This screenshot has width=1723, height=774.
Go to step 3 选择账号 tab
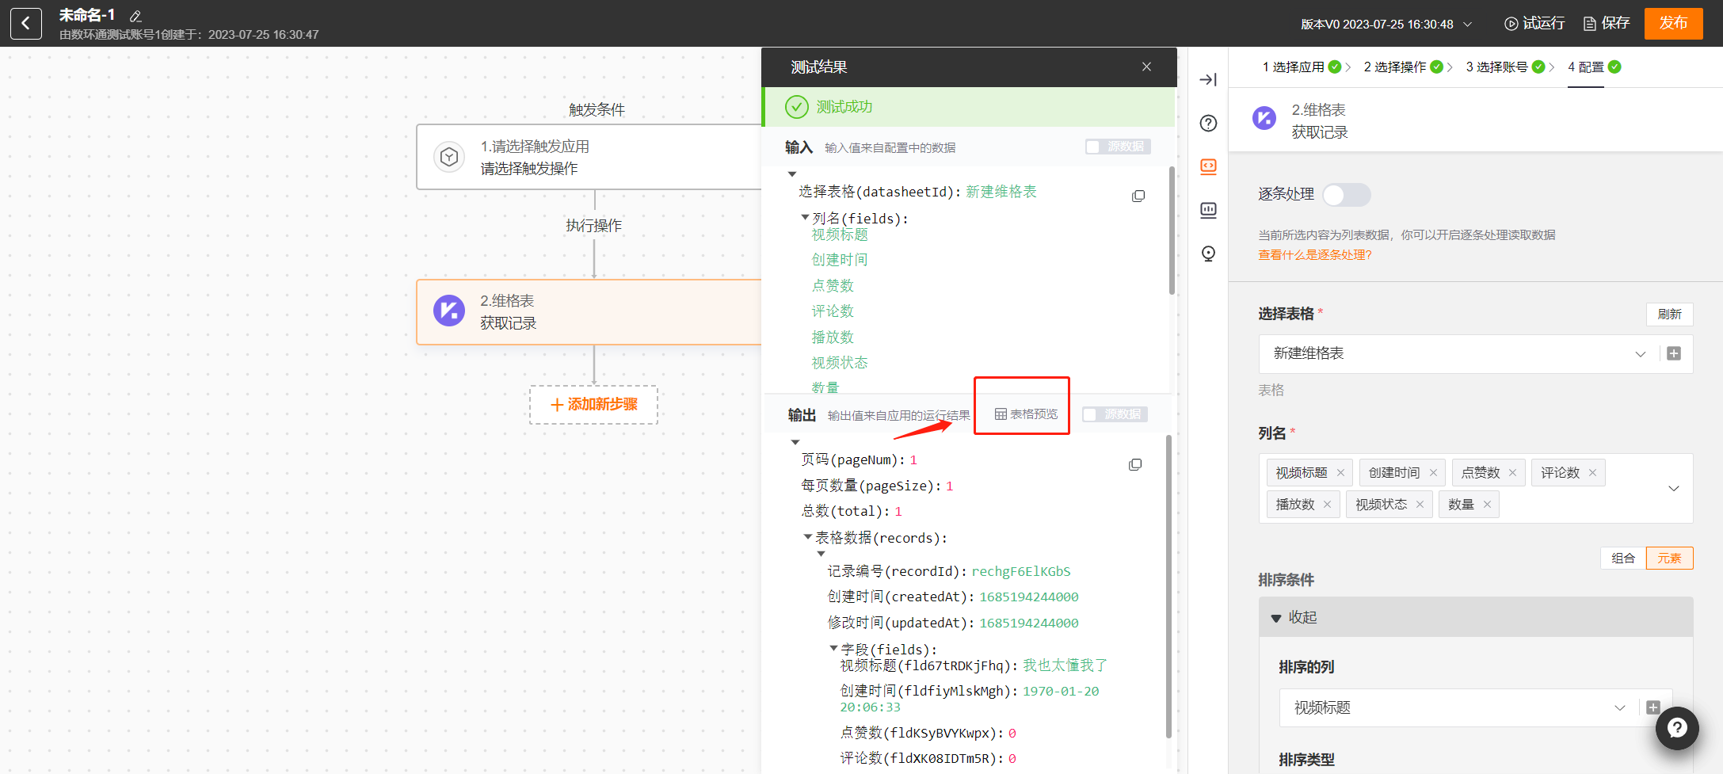click(x=1504, y=67)
